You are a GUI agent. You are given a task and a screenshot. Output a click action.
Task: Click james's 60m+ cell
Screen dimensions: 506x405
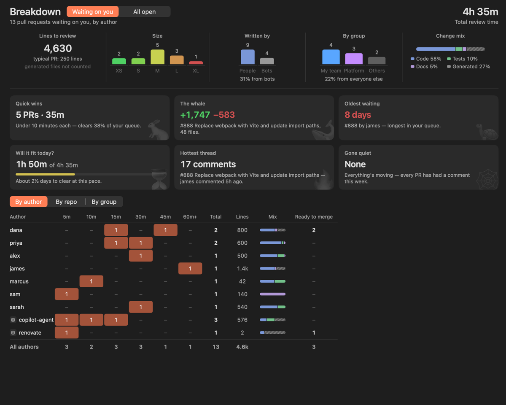click(190, 268)
